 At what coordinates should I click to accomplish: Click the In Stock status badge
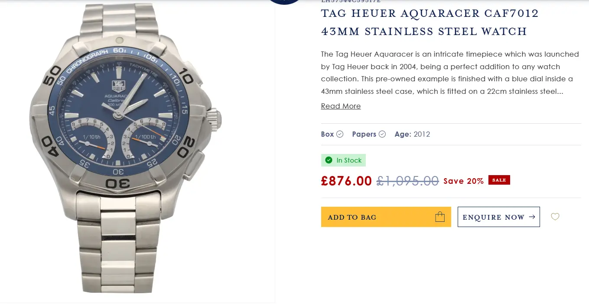pyautogui.click(x=343, y=160)
